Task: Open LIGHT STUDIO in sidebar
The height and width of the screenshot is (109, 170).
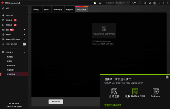Action: [11, 44]
